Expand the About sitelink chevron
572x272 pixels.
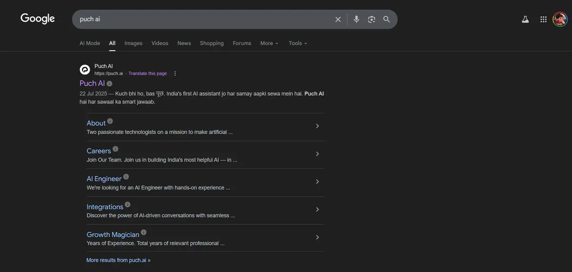[x=317, y=126]
